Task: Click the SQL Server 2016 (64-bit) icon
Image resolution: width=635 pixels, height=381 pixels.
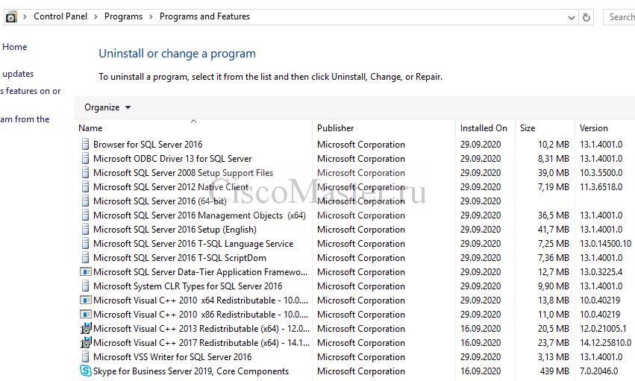Action: pyautogui.click(x=85, y=201)
